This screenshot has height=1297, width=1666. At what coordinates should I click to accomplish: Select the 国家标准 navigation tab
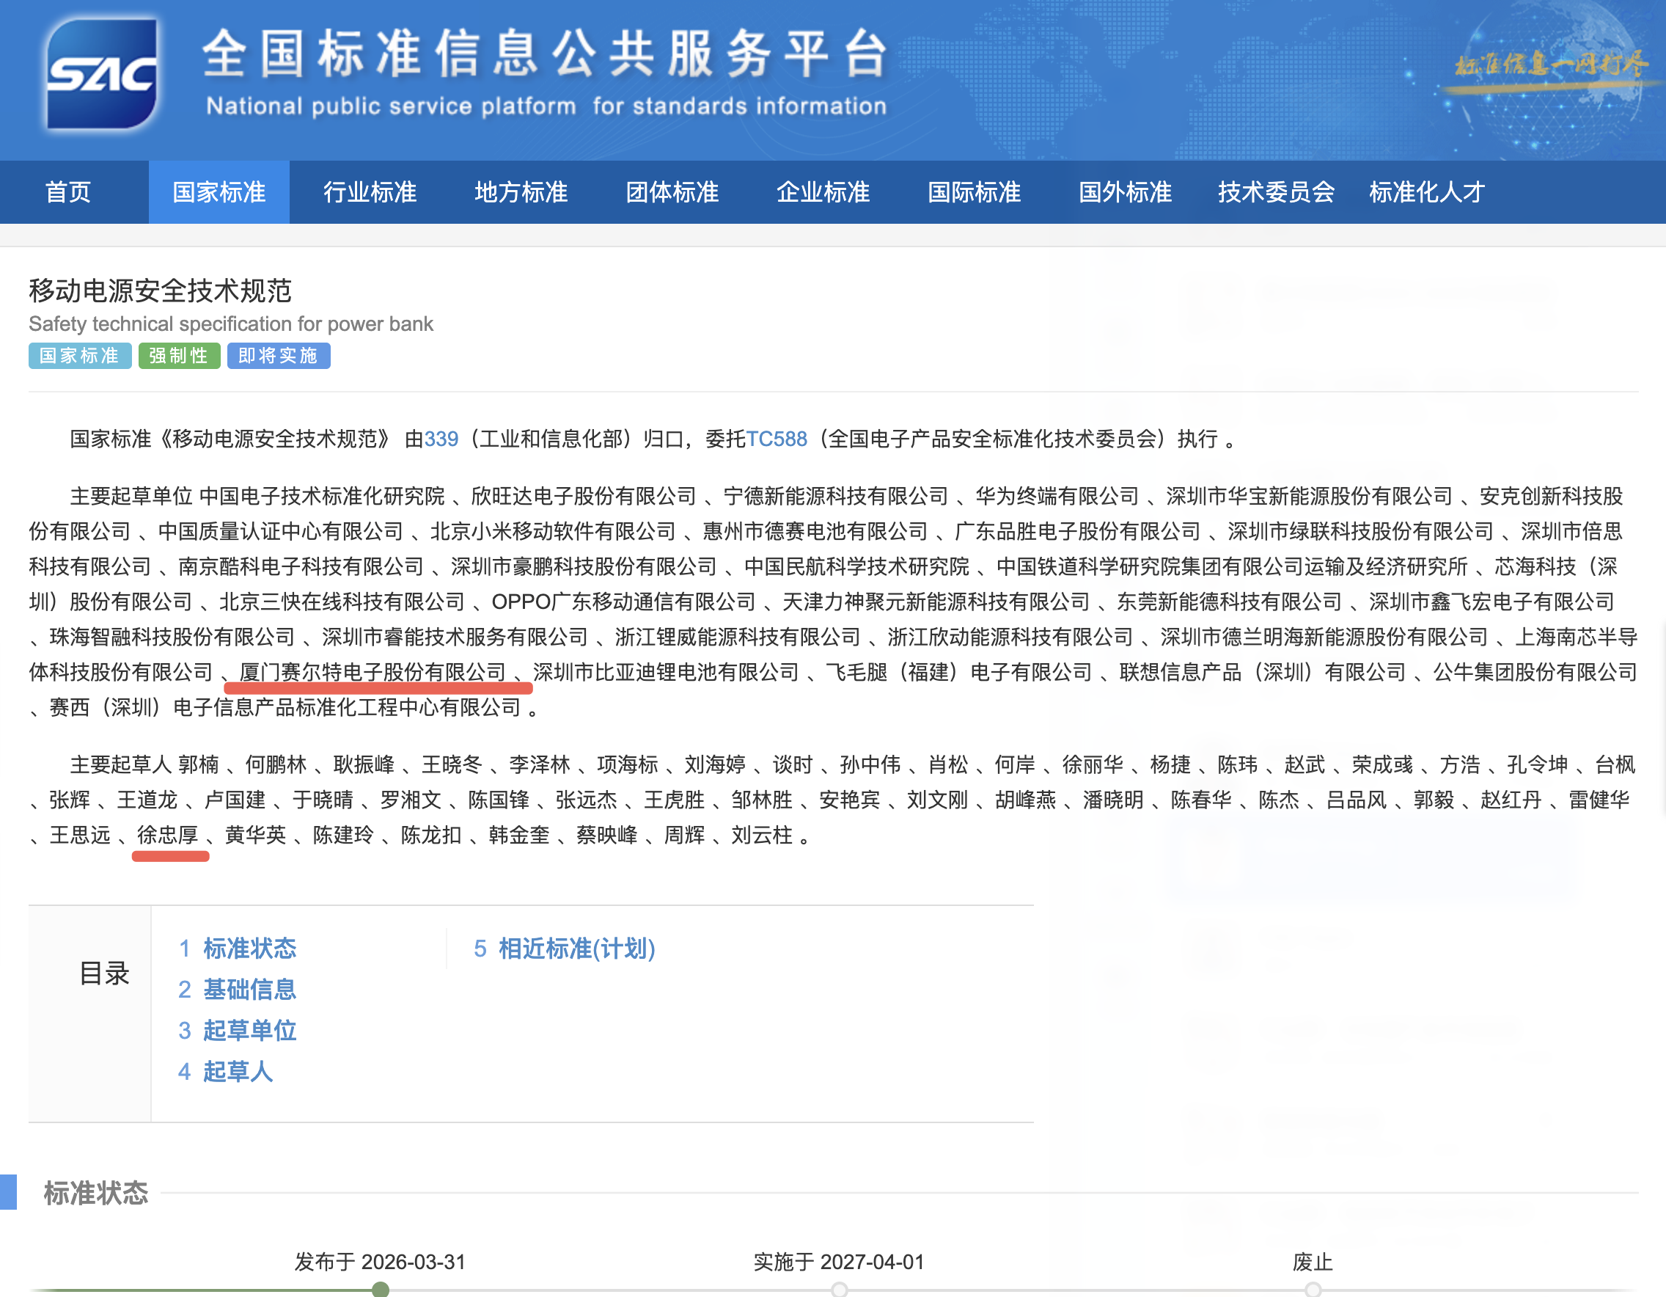coord(219,192)
